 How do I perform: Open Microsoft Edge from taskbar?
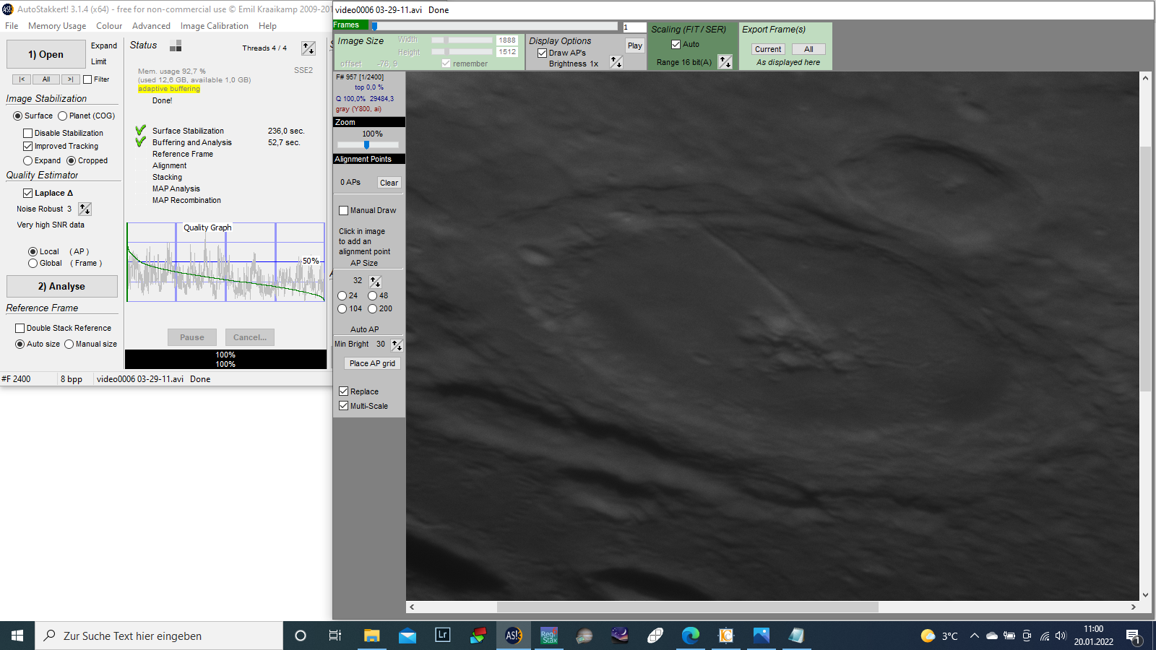(691, 636)
